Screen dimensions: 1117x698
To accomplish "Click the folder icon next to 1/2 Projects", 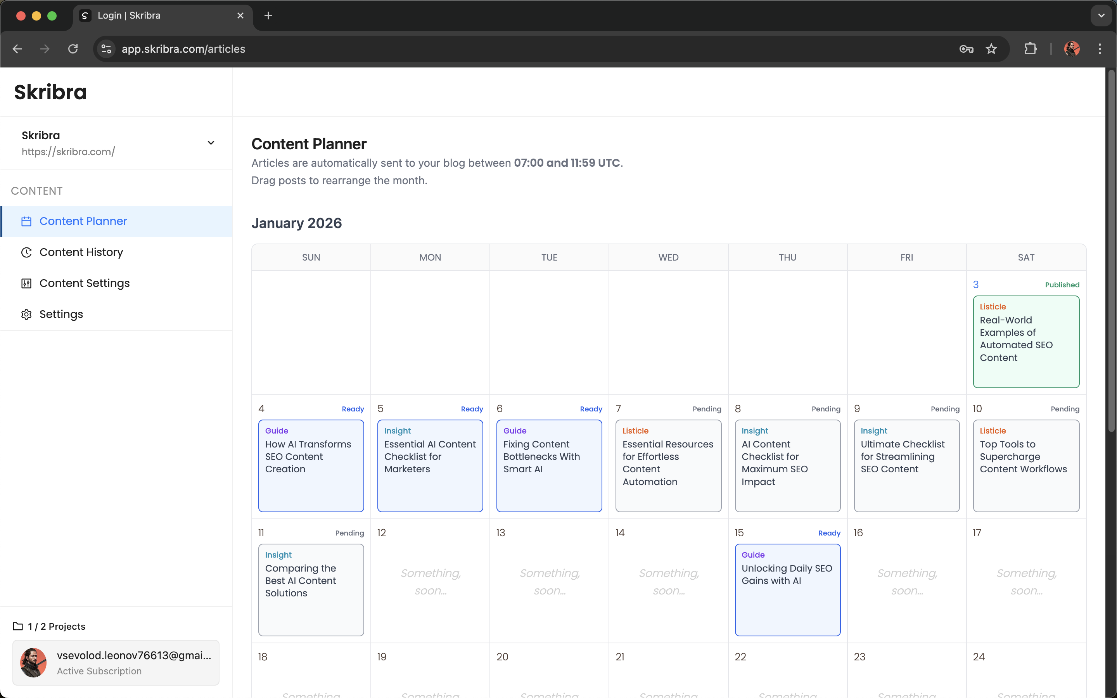I will (x=17, y=626).
